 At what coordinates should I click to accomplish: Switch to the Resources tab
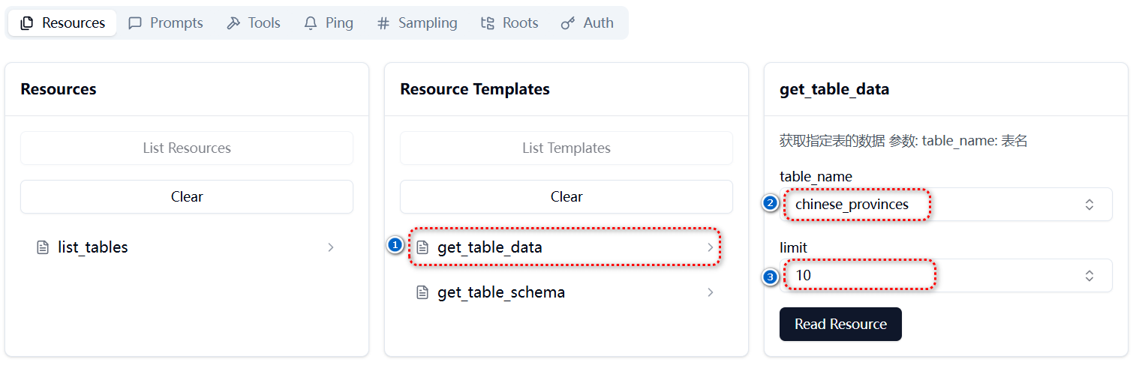click(62, 23)
